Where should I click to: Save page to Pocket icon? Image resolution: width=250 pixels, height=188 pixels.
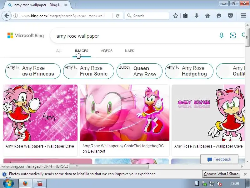230,16
